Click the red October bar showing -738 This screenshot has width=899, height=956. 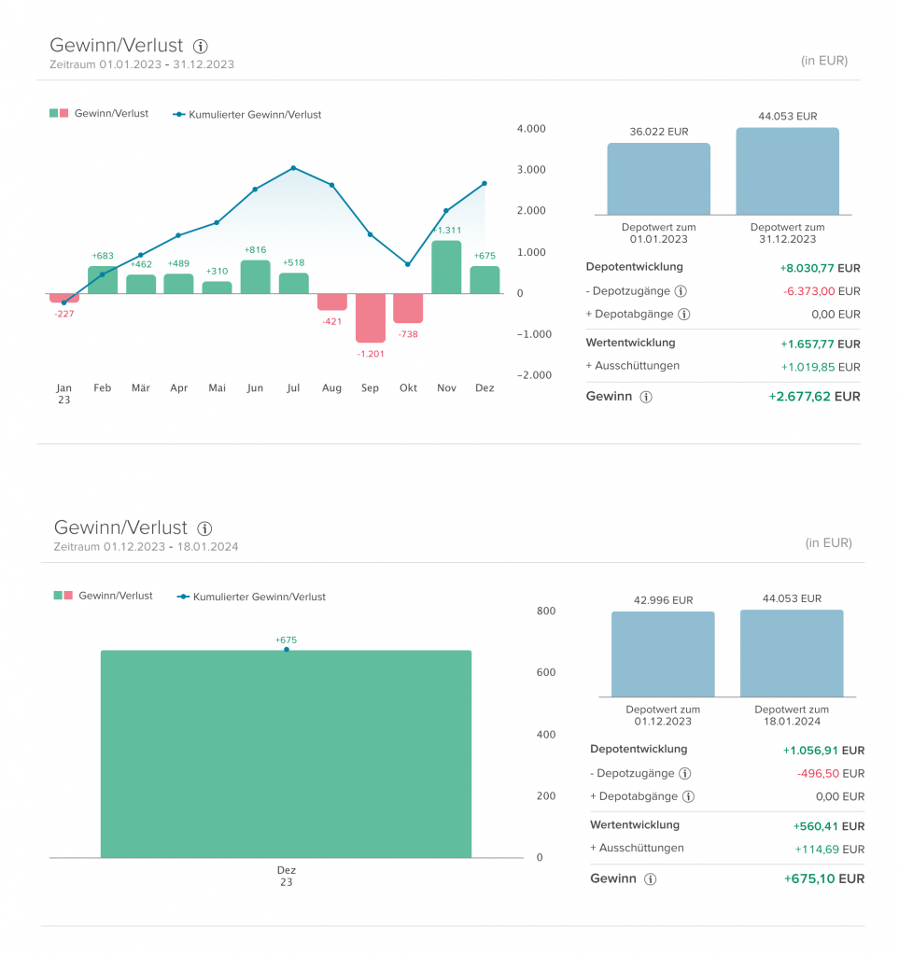coord(408,309)
